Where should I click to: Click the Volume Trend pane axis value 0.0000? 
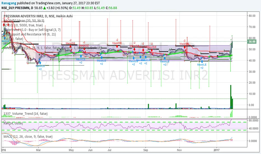coord(253,117)
